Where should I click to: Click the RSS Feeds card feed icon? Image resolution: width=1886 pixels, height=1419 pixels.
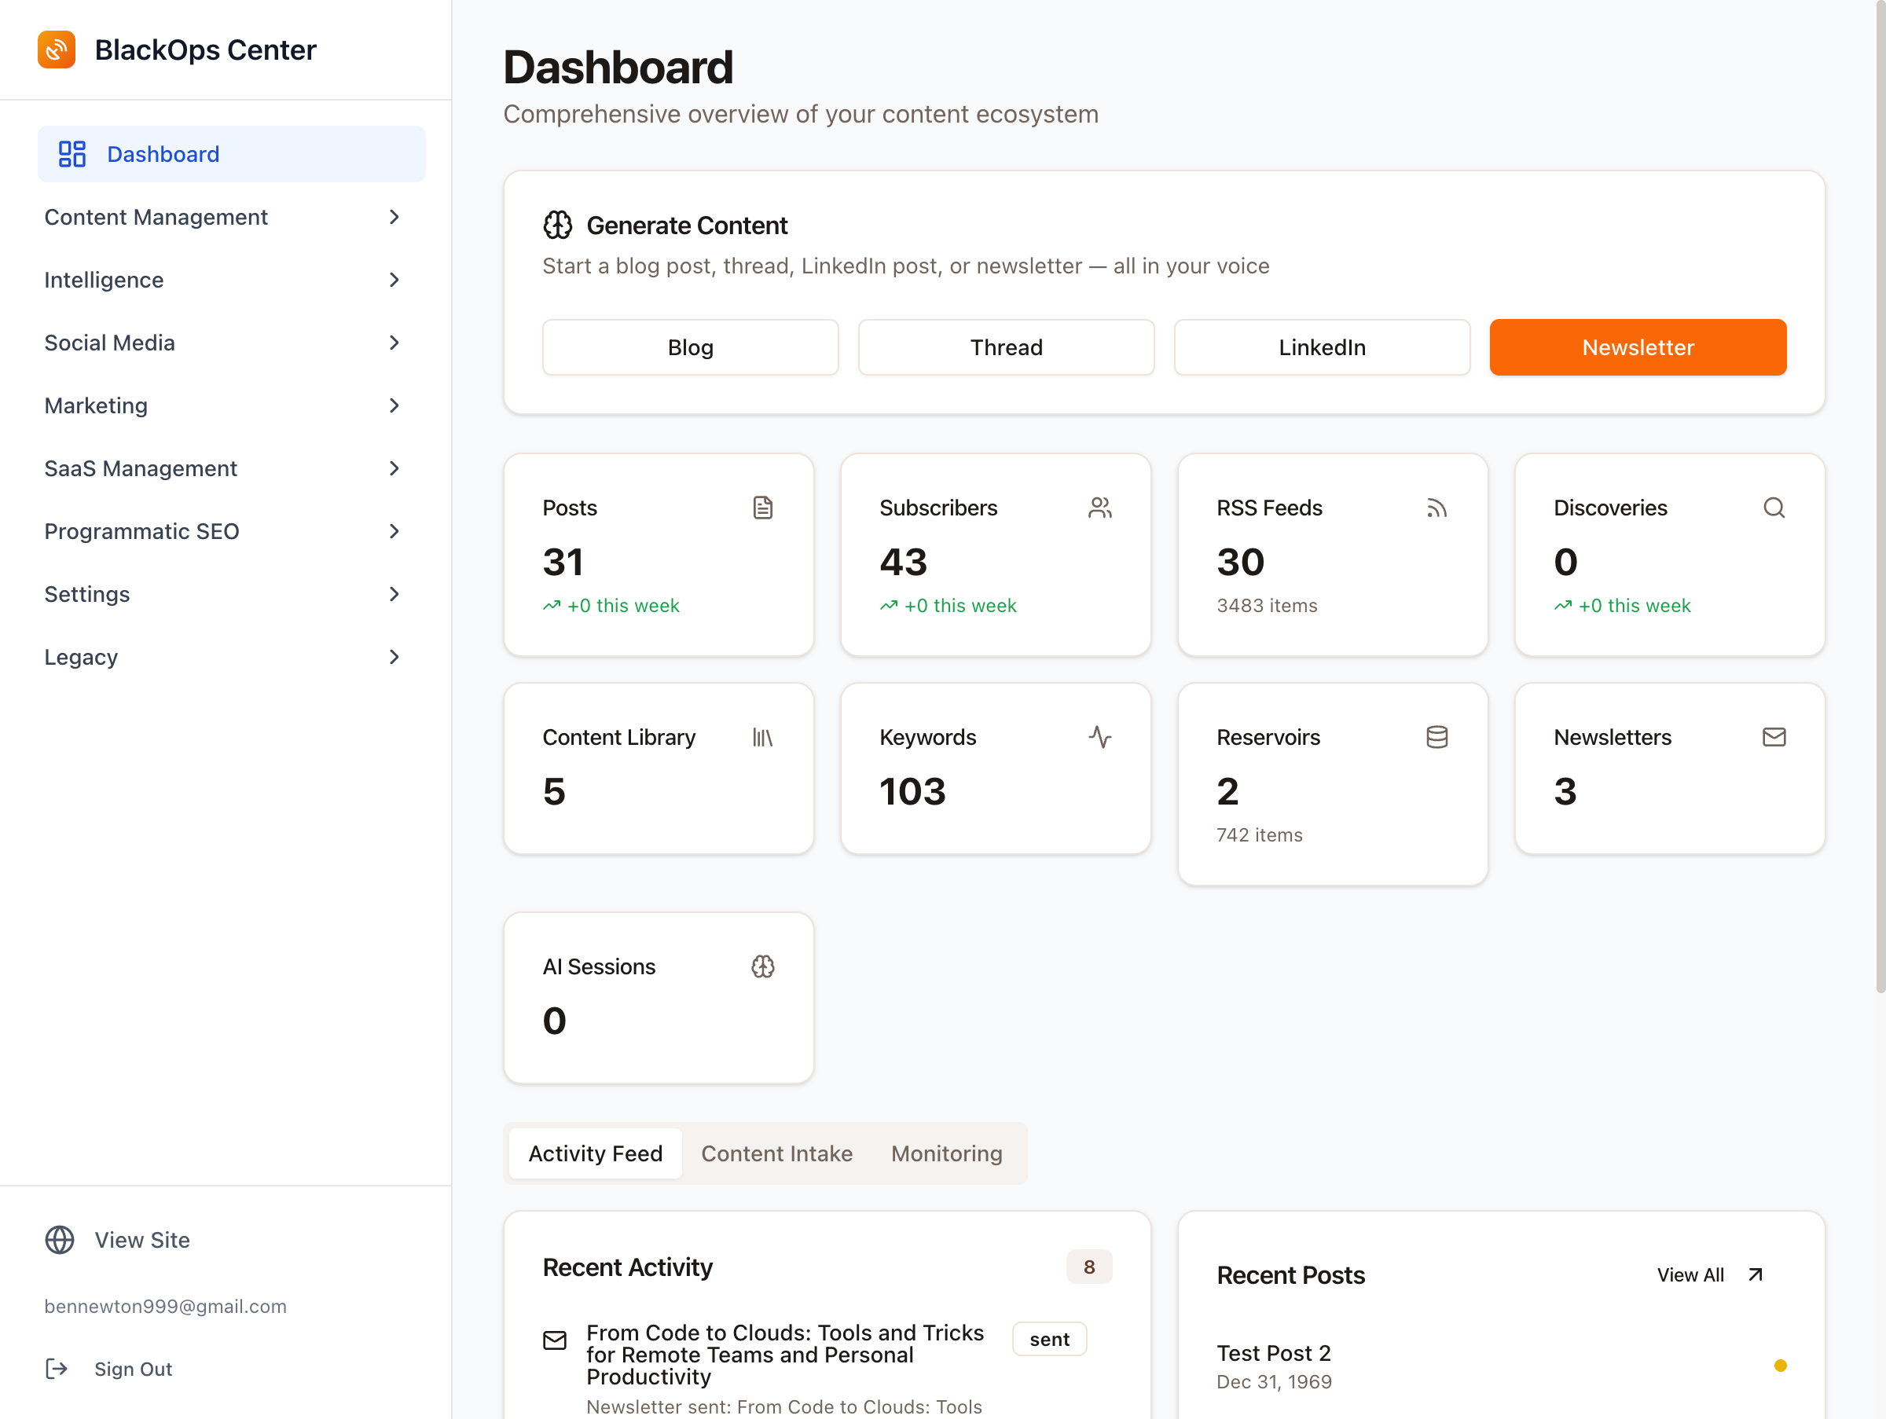pyautogui.click(x=1436, y=508)
